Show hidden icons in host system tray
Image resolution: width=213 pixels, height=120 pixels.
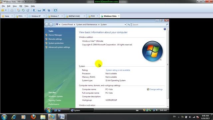(179, 117)
